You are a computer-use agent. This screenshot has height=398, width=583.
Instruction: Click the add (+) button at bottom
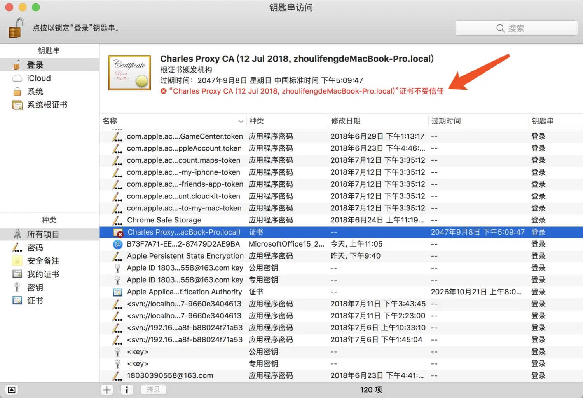point(107,390)
